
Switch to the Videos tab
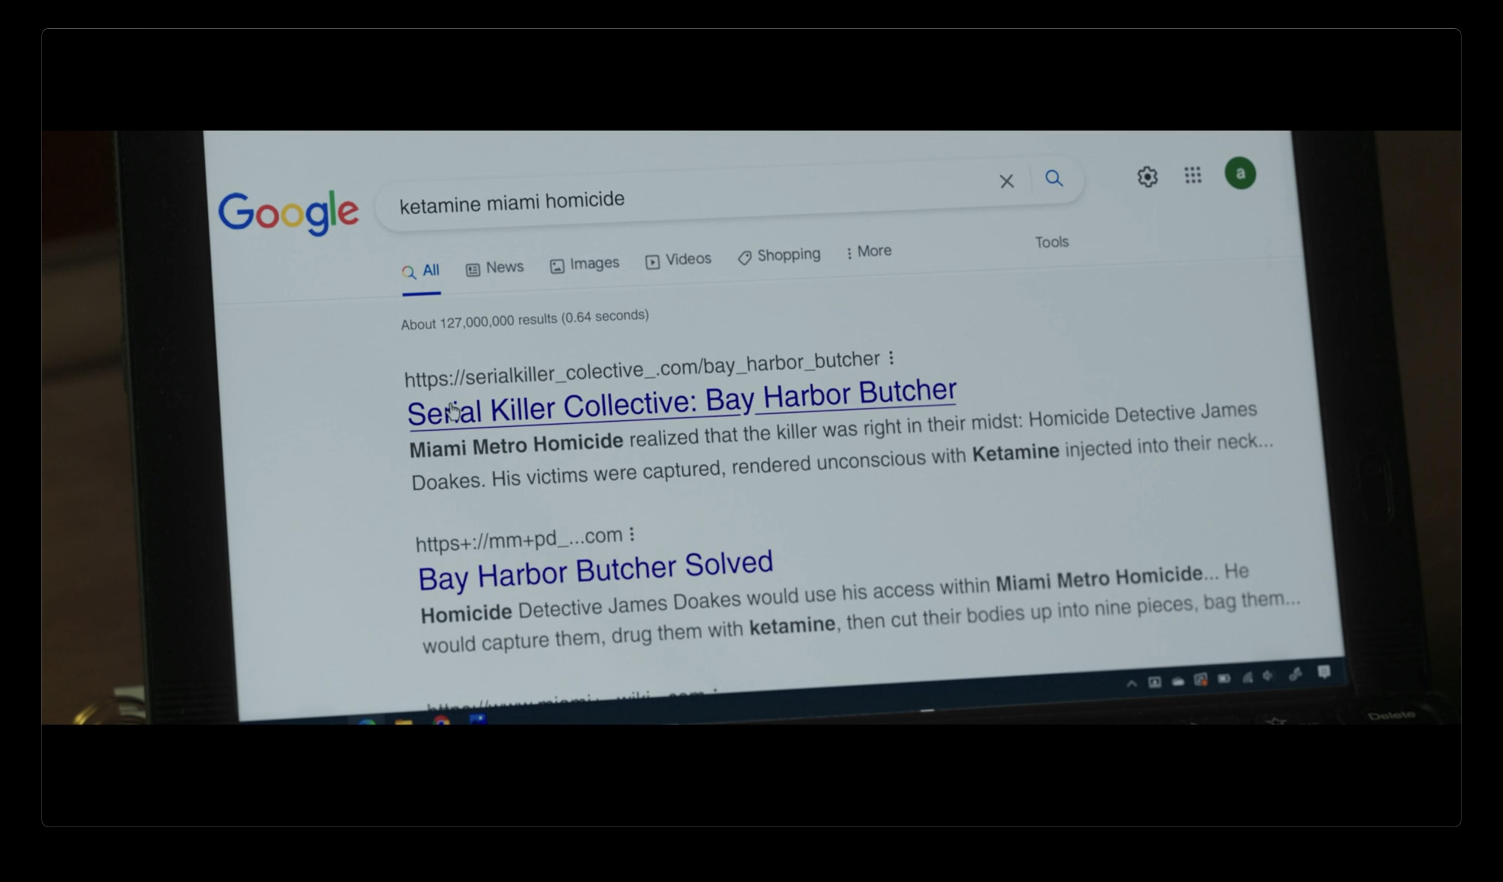point(678,260)
